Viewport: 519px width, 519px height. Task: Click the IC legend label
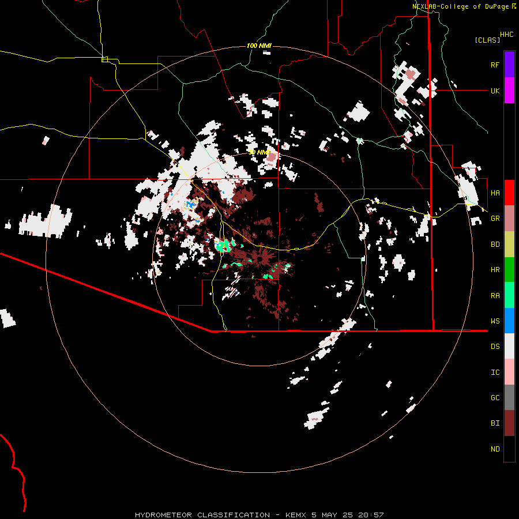(495, 373)
